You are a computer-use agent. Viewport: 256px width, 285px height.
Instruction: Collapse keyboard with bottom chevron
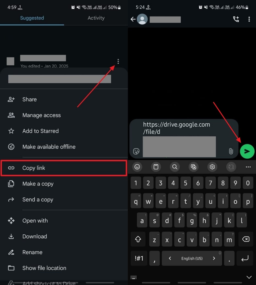(x=249, y=277)
